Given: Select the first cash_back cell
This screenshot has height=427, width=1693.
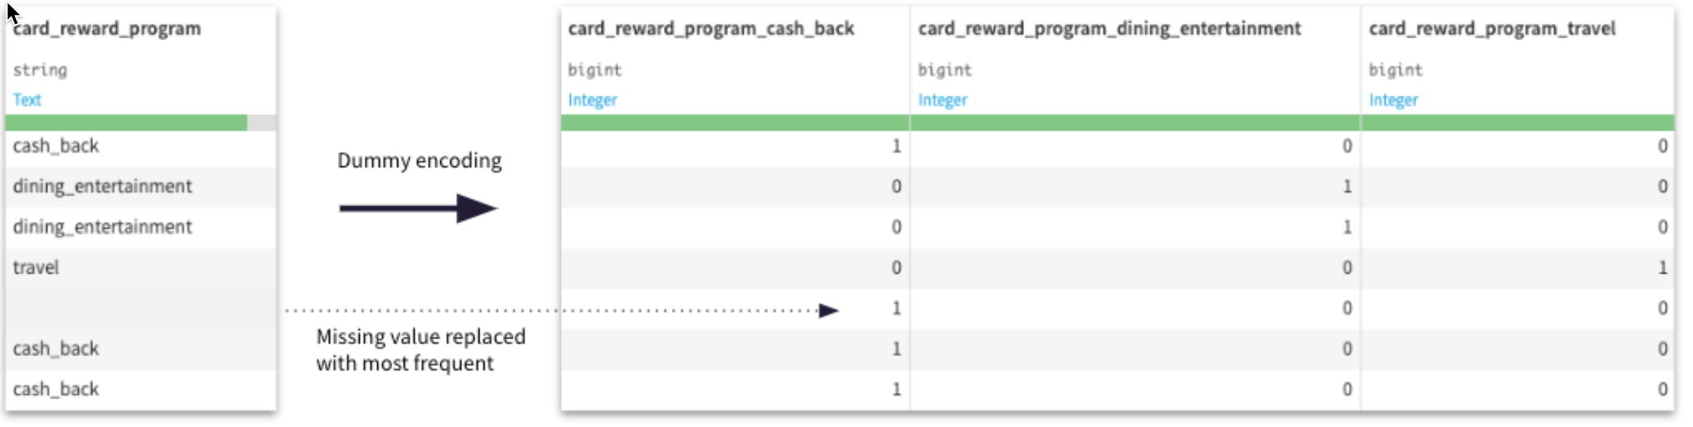Looking at the screenshot, I should click(x=56, y=146).
